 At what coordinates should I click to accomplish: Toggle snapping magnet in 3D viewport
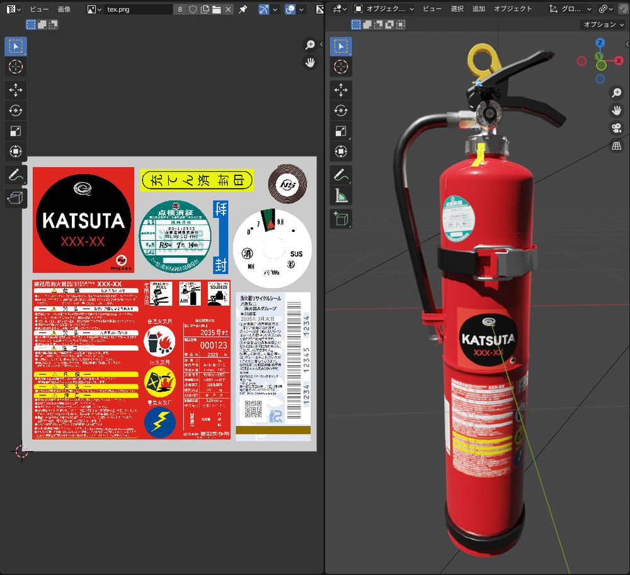[x=624, y=9]
